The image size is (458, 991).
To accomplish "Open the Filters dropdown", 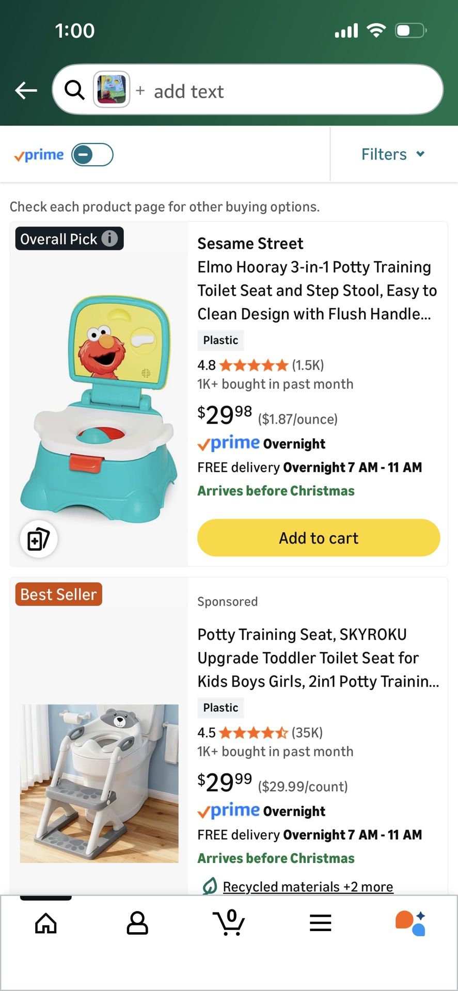I will click(x=393, y=154).
